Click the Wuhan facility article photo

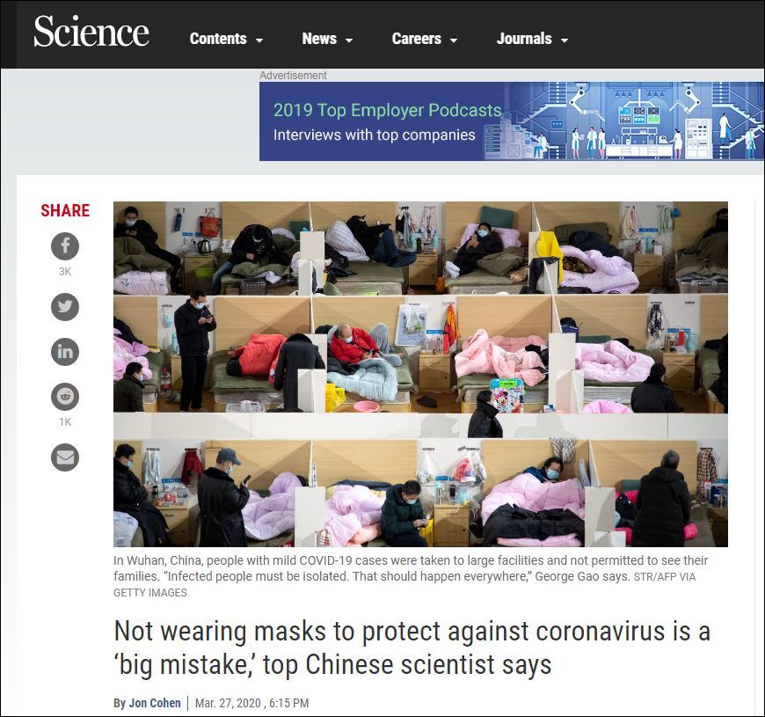click(420, 374)
